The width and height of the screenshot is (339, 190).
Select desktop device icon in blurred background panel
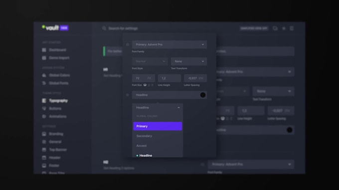pyautogui.click(x=223, y=119)
